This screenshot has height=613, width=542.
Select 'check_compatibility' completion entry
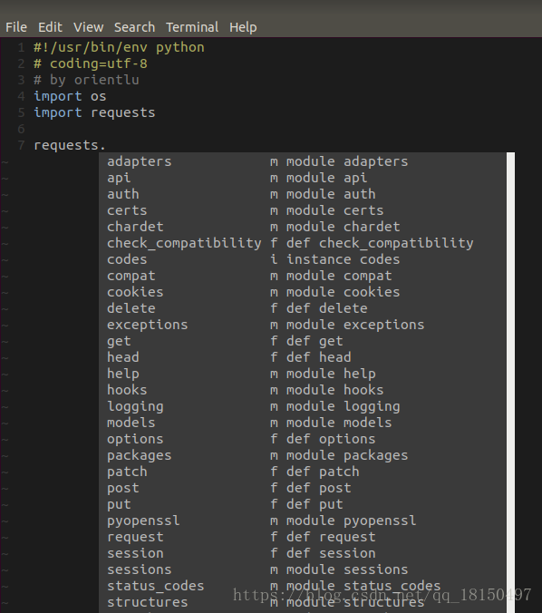tap(303, 243)
